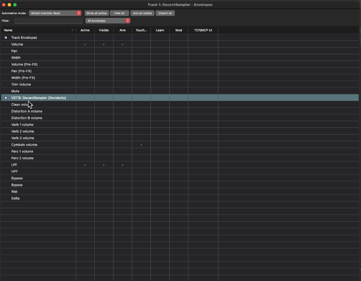This screenshot has height=281, width=361.
Task: Click the Hide all button
Action: 119,13
